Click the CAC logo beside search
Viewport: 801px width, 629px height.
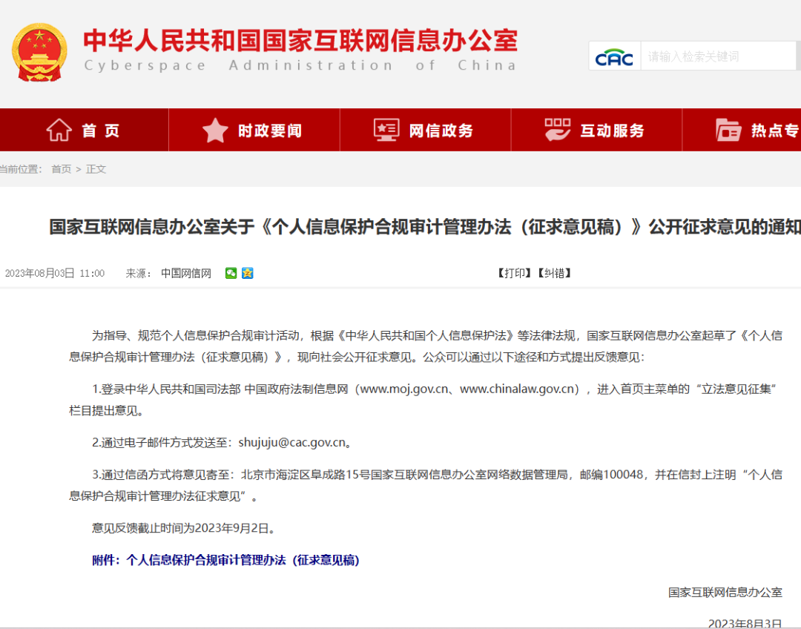pyautogui.click(x=614, y=56)
